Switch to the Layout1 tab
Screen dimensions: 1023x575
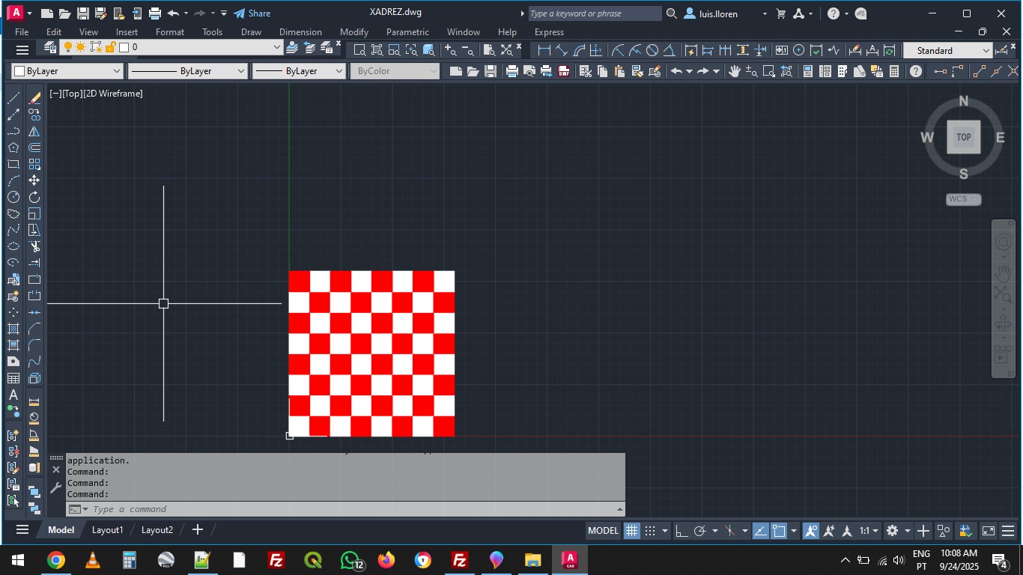pos(107,530)
